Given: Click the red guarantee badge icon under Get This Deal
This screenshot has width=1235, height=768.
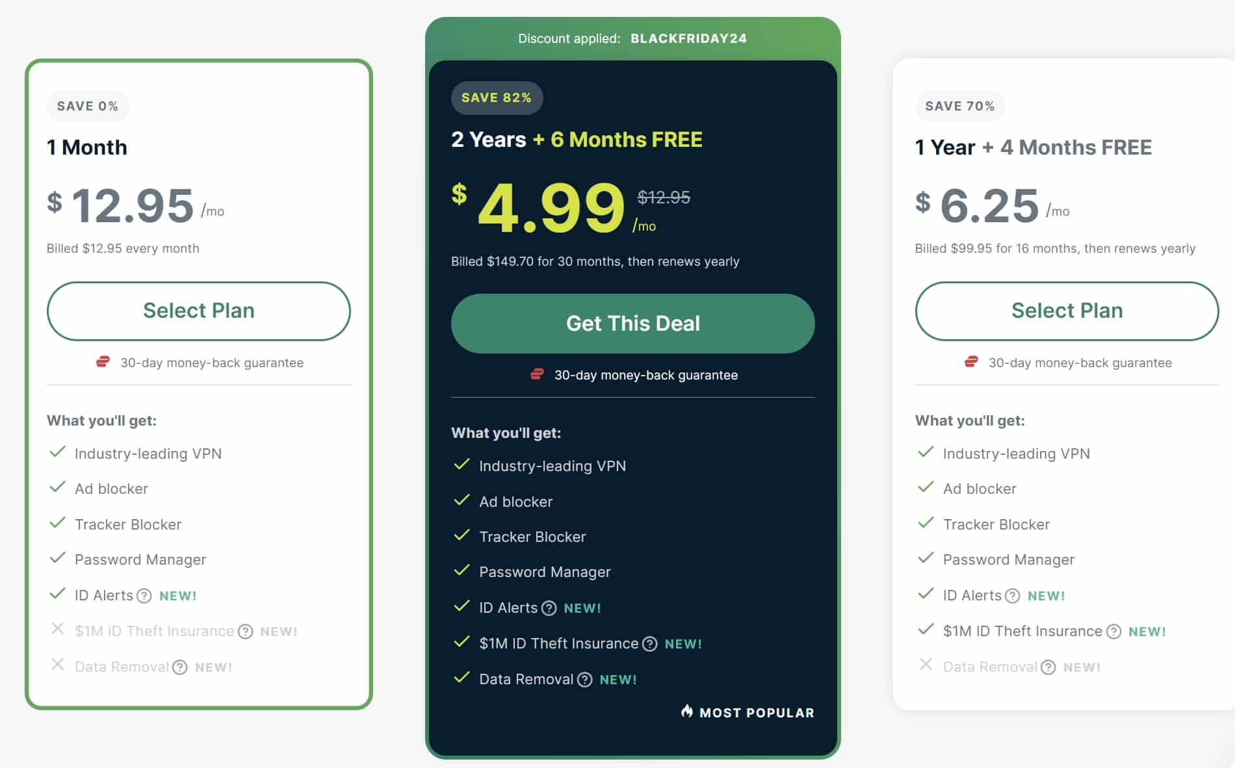Looking at the screenshot, I should point(537,374).
